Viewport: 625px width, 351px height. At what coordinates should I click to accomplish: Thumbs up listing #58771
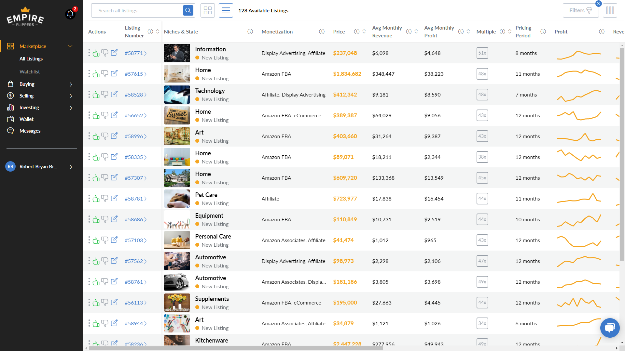pos(96,53)
